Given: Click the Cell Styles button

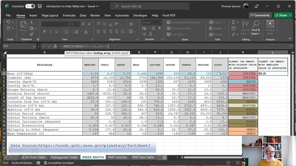Looking at the screenshot, I should 176,35.
